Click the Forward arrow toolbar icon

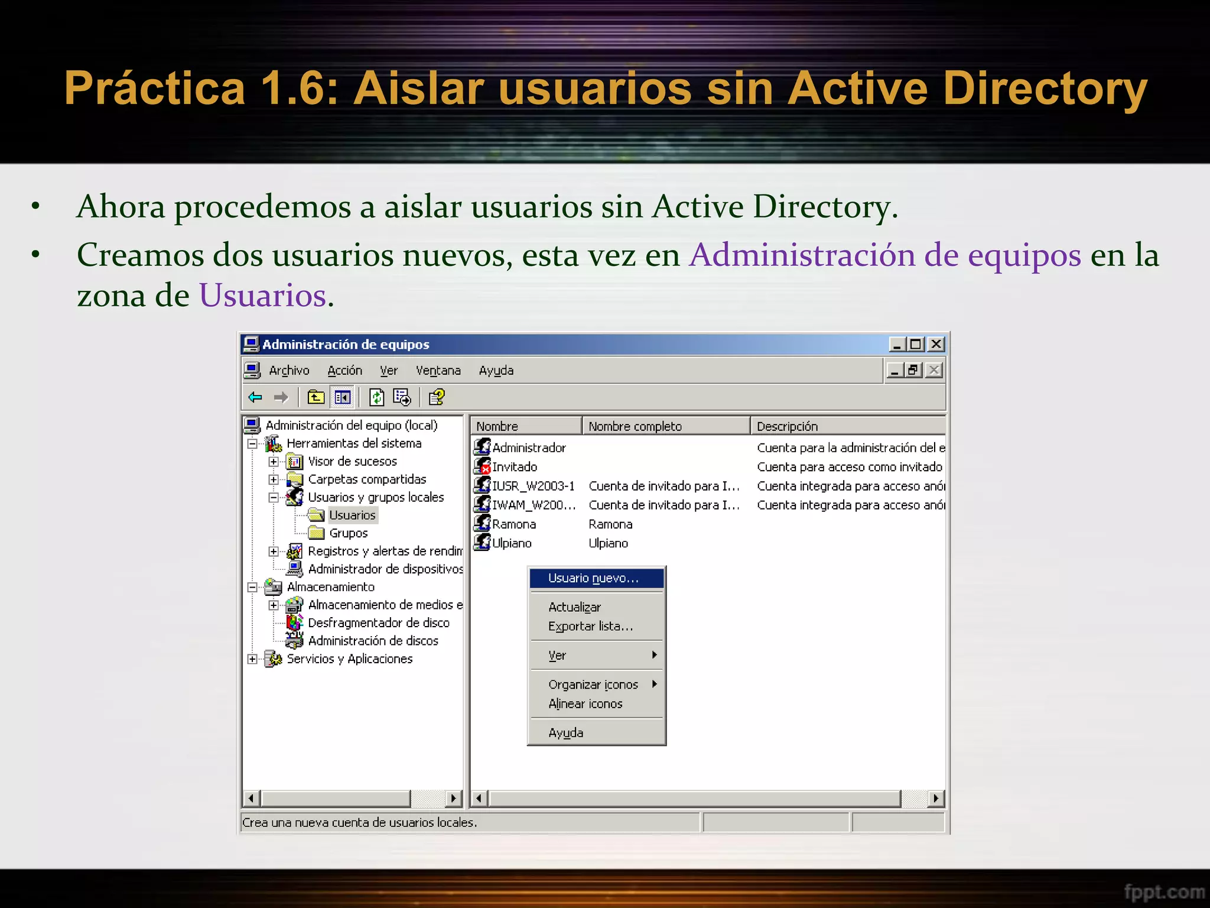coord(281,397)
